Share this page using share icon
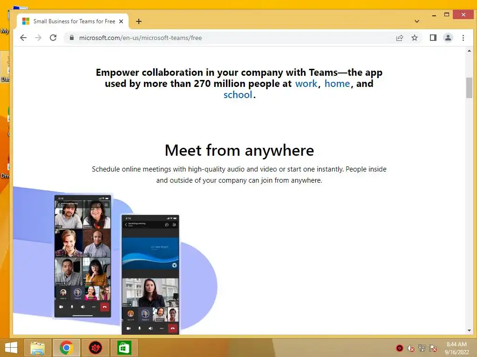Screen dimensions: 477x357 (x=399, y=38)
